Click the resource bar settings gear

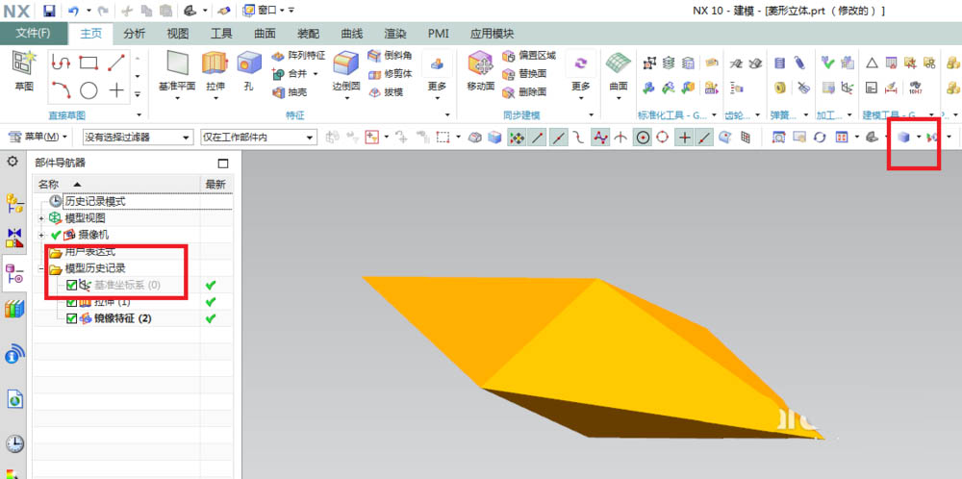point(12,162)
